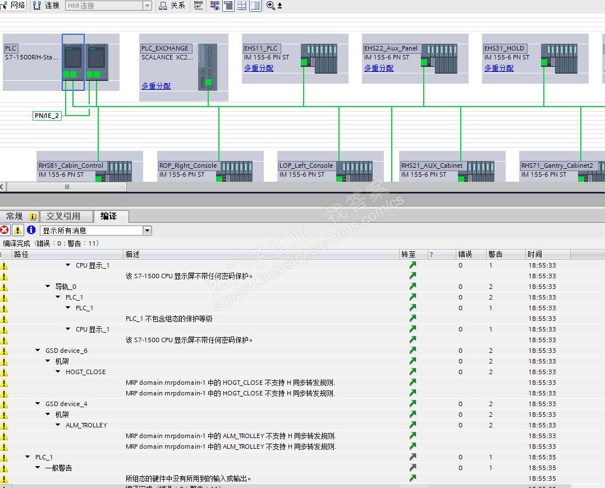Collapse the GSD device_6 tree node
Screen dimensions: 605x488
coord(38,350)
